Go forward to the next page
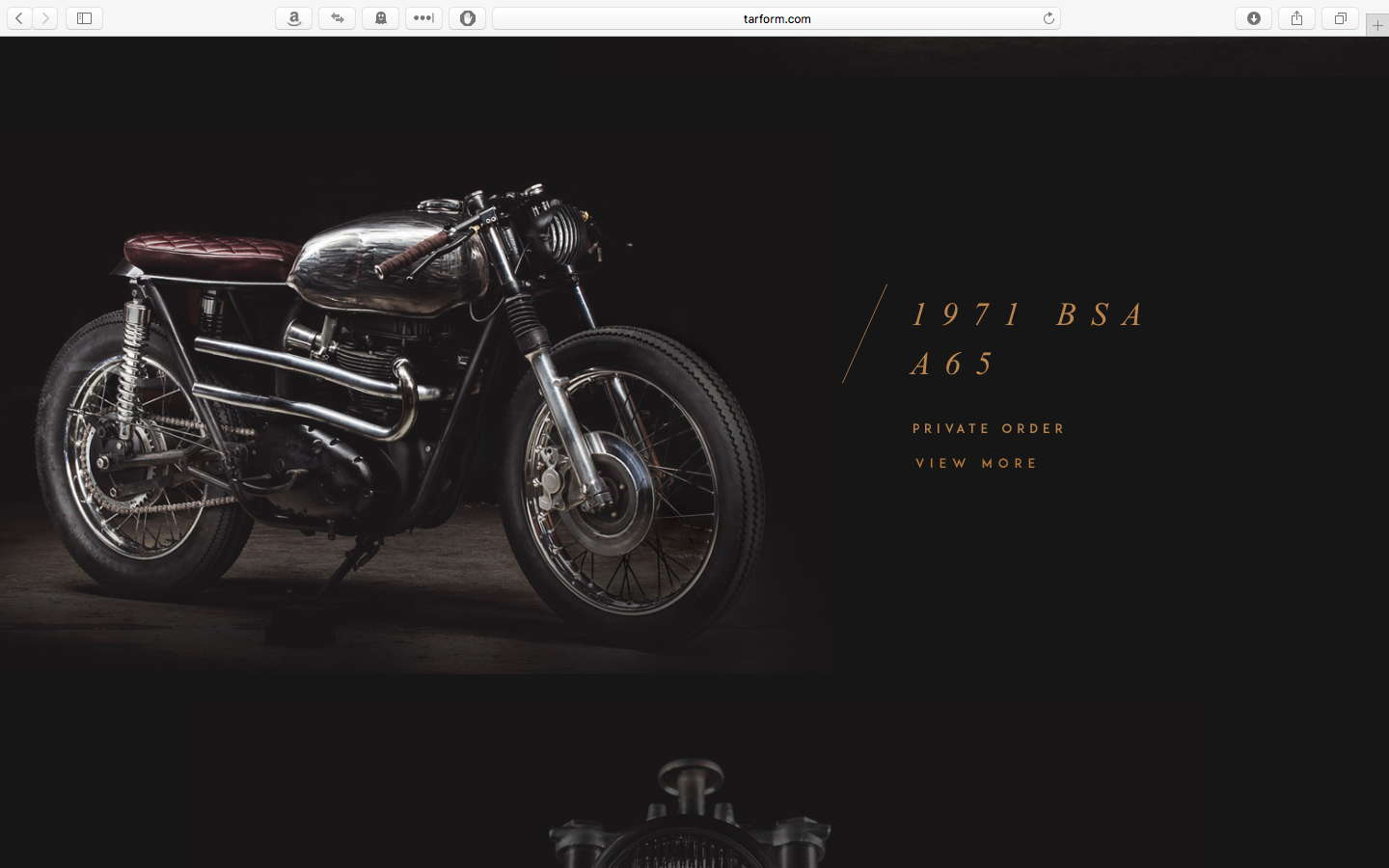The height and width of the screenshot is (868, 1389). coord(45,18)
